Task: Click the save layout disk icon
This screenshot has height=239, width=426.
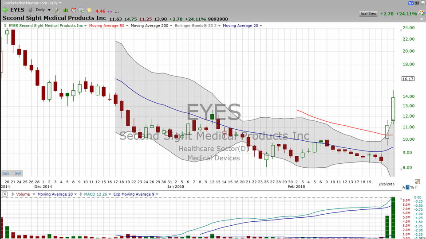Action: (x=423, y=3)
